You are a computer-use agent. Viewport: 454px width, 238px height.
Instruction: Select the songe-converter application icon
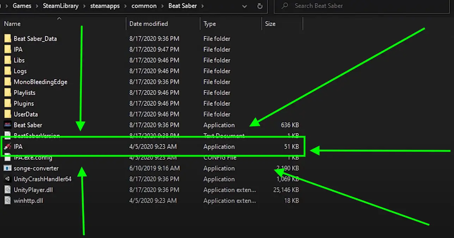[x=7, y=168]
